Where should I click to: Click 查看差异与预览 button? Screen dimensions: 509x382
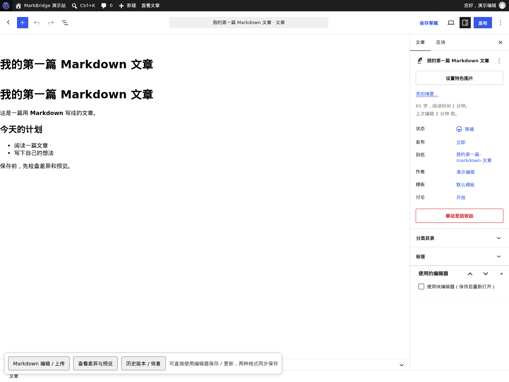(x=95, y=364)
